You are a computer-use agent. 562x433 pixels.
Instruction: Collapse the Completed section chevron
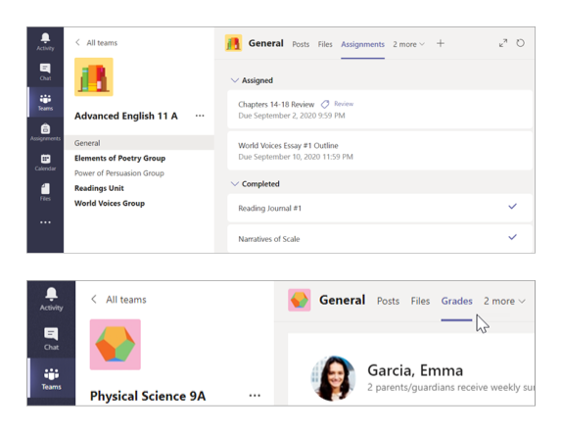pos(234,184)
